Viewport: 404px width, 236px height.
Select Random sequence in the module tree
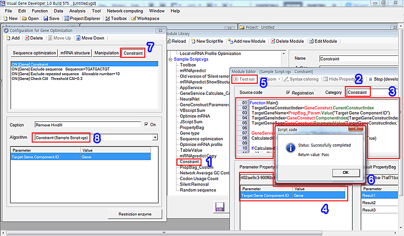point(198,190)
